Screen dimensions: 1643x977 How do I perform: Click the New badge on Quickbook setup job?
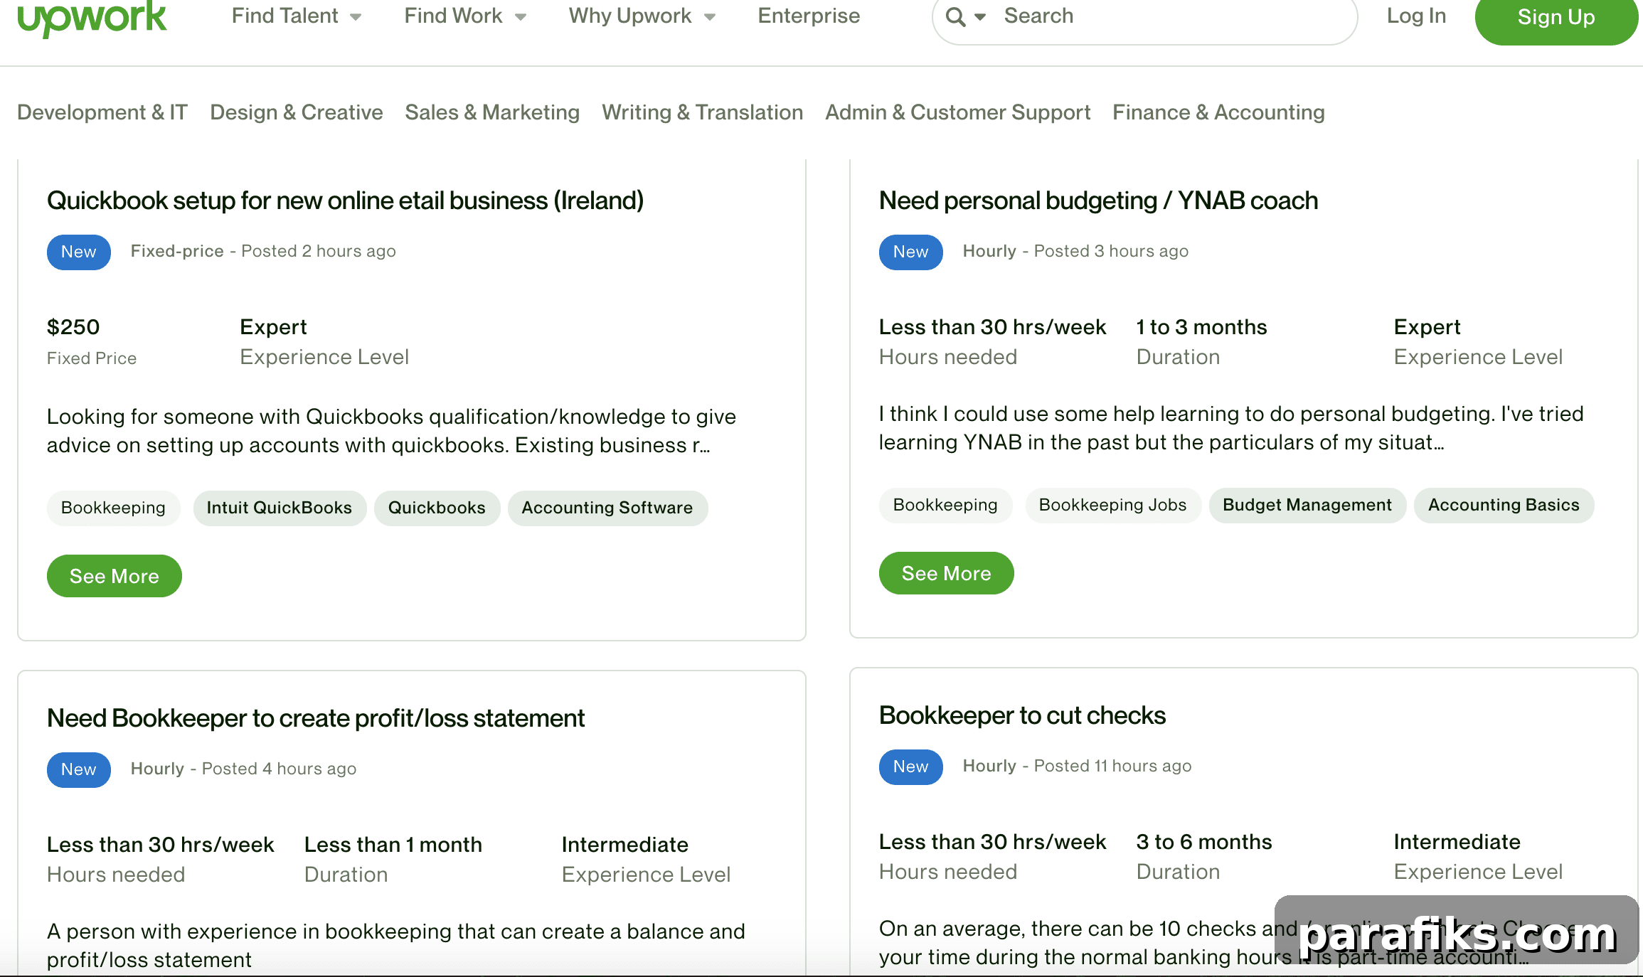point(79,252)
